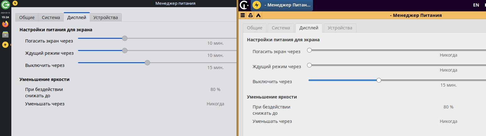Click the yellow lightning icon in the dock
486x136 pixels.
[x=5, y=45]
